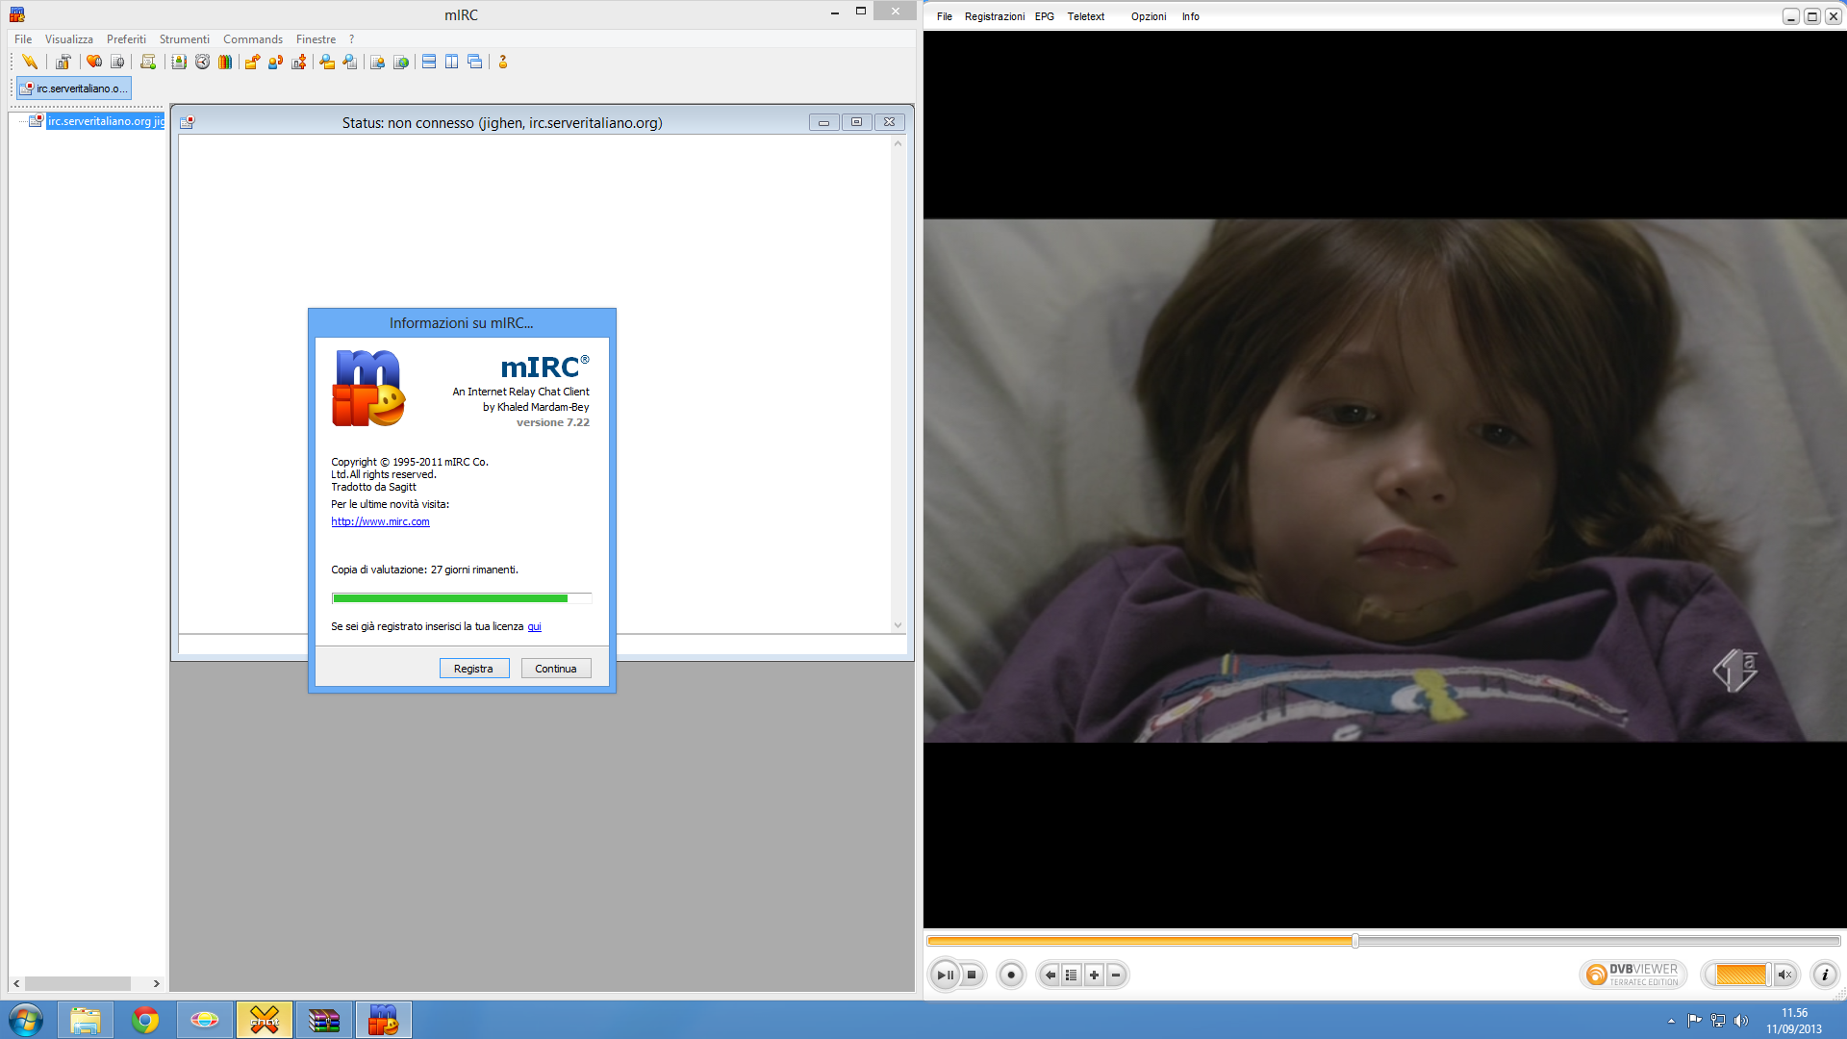Open the Registrazioni menu in DVBViewer

click(x=995, y=16)
